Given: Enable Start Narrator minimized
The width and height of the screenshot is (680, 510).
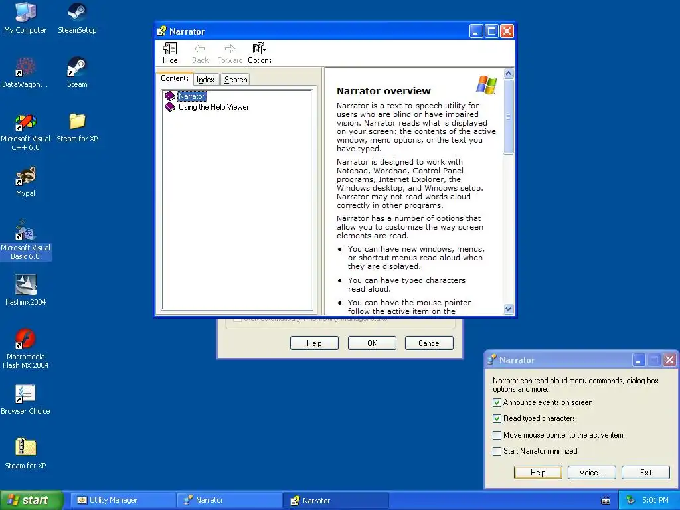Looking at the screenshot, I should 497,451.
